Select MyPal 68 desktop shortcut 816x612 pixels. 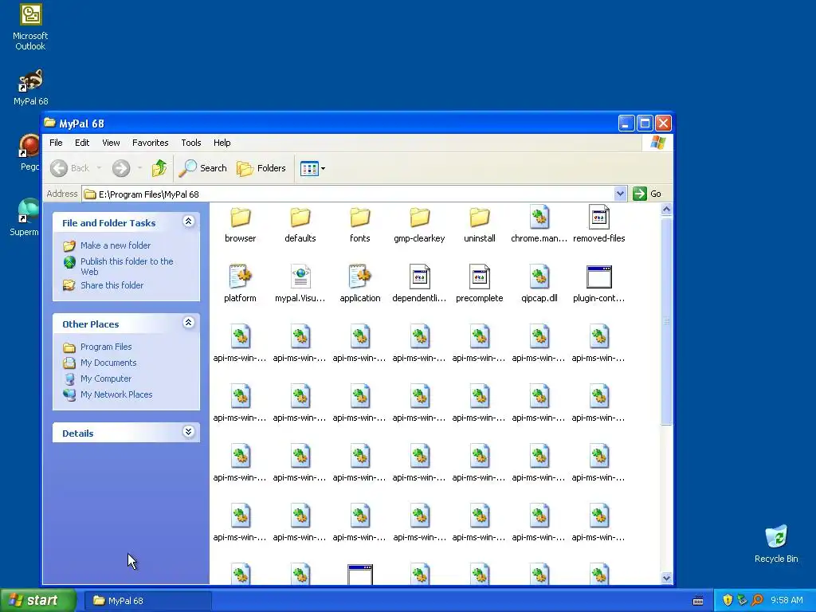pyautogui.click(x=31, y=88)
